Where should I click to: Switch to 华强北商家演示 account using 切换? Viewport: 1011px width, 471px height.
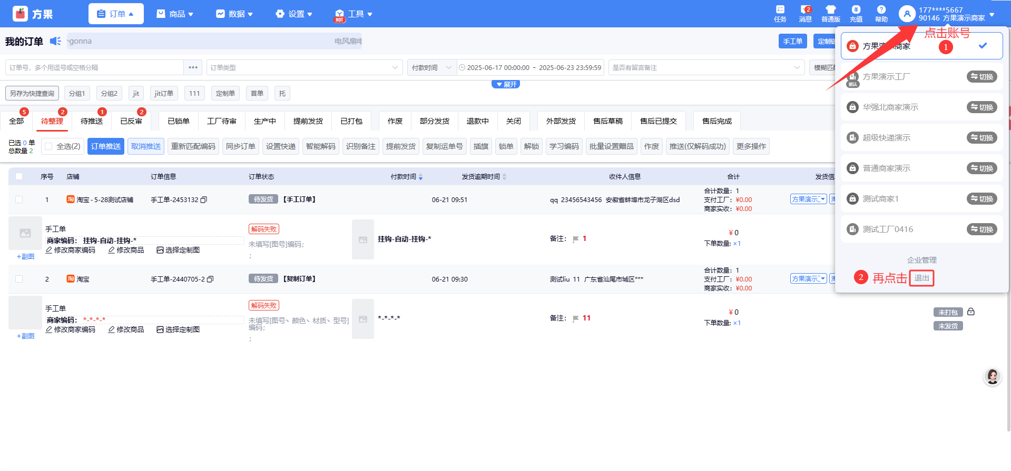(x=981, y=107)
